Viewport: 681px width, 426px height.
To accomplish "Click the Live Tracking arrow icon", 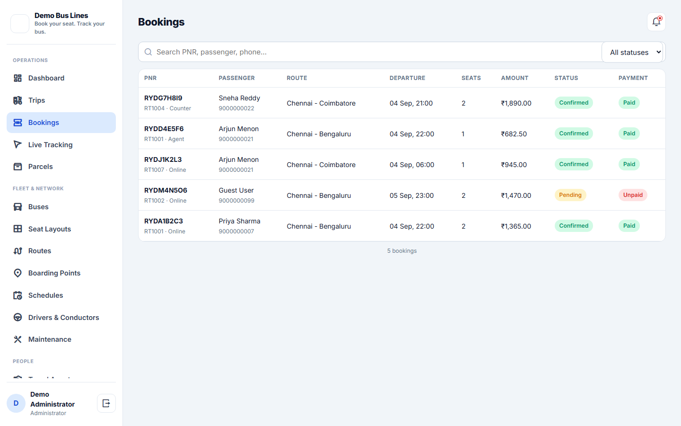I will point(17,144).
